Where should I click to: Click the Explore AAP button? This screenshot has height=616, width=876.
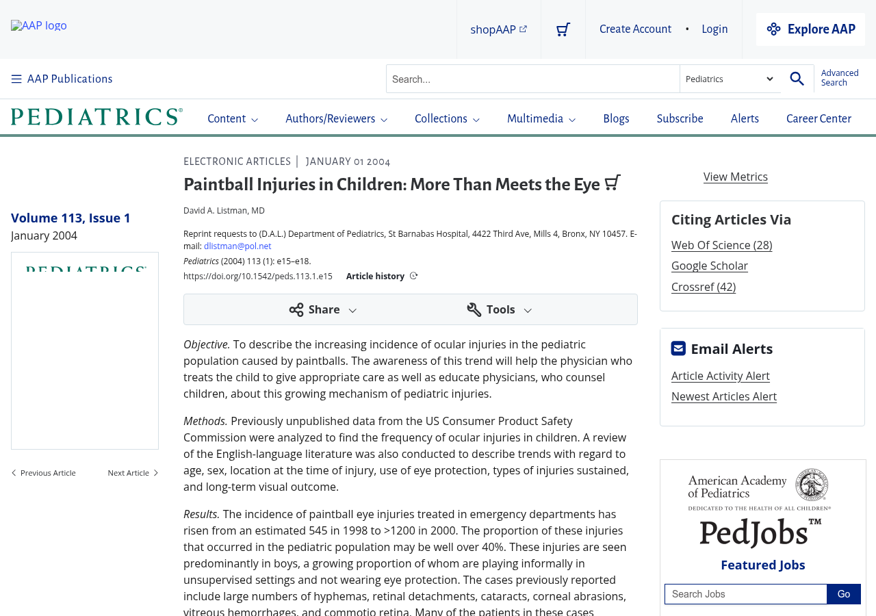[x=810, y=29]
